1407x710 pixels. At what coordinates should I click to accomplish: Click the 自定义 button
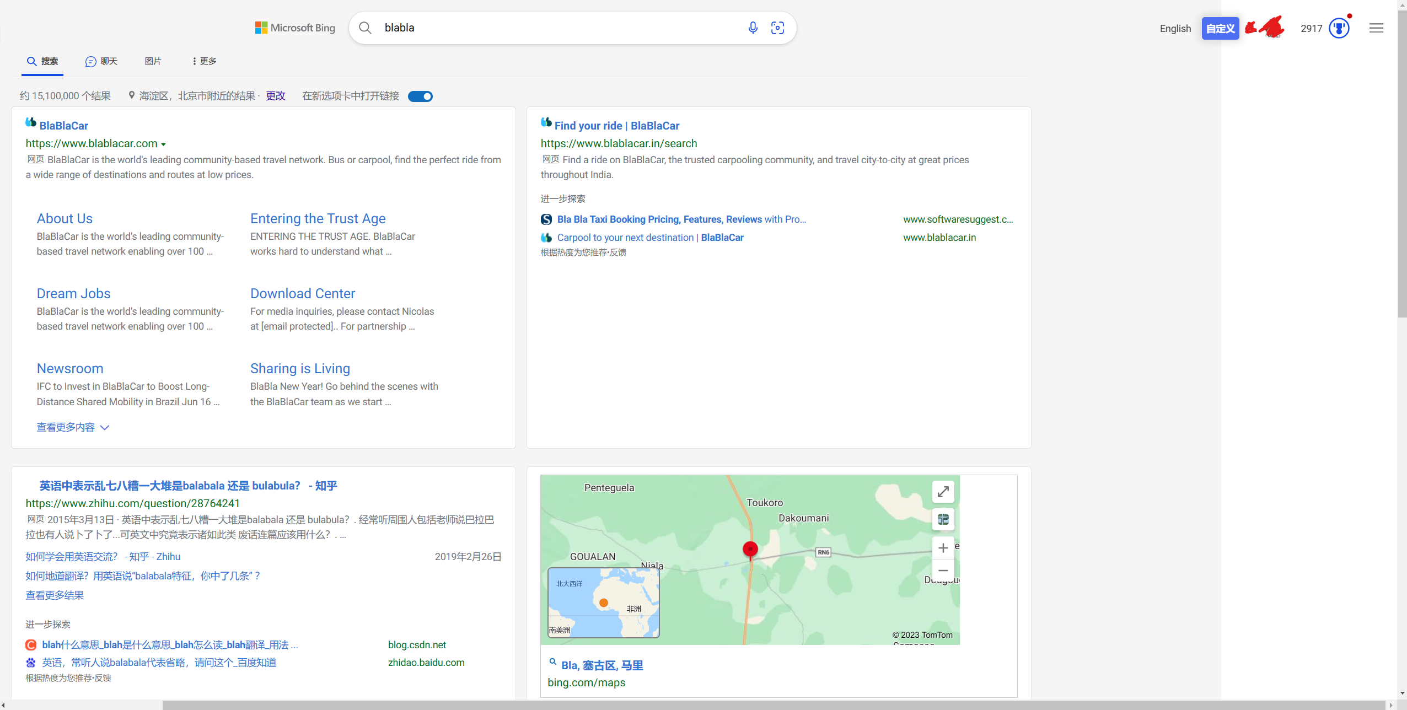(1220, 29)
